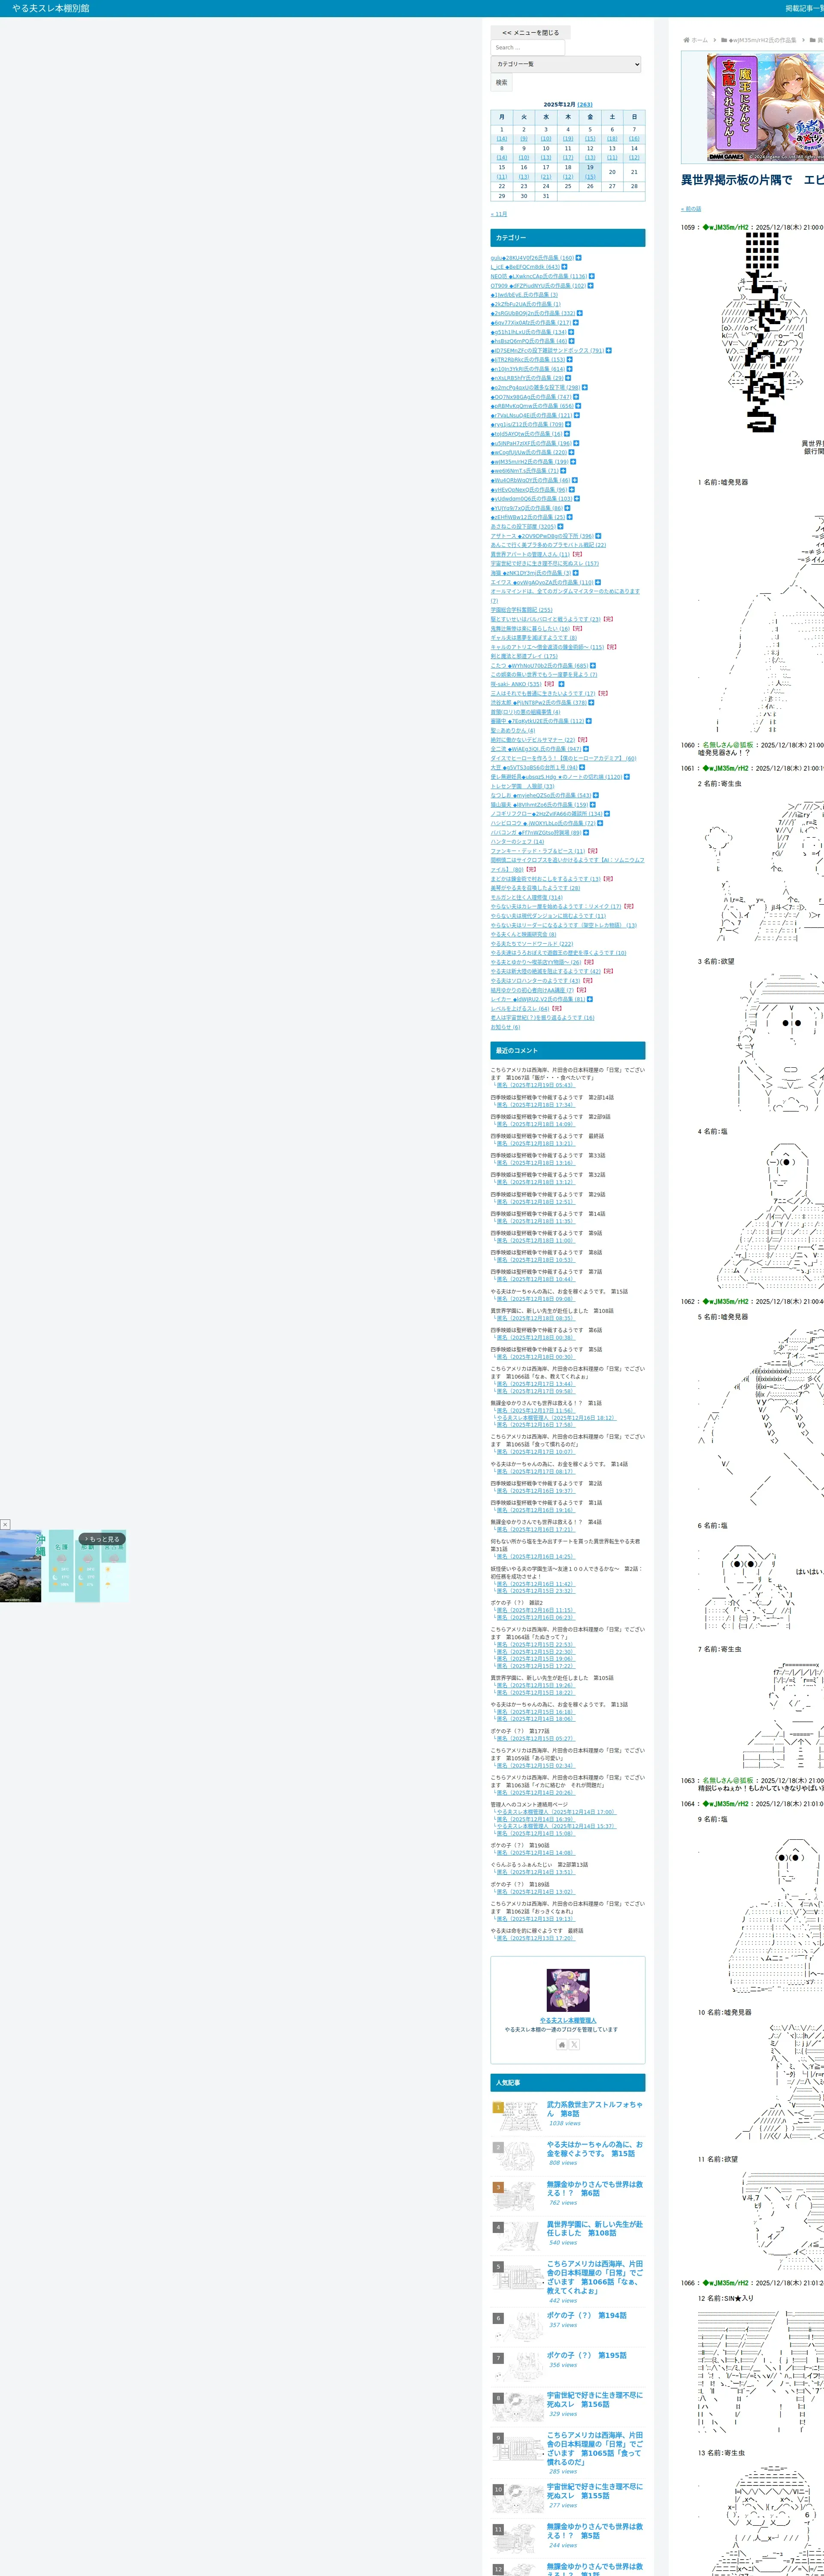
Task: Expand the ◆wJM35m/rH2 category plus icon
Action: [x=572, y=462]
